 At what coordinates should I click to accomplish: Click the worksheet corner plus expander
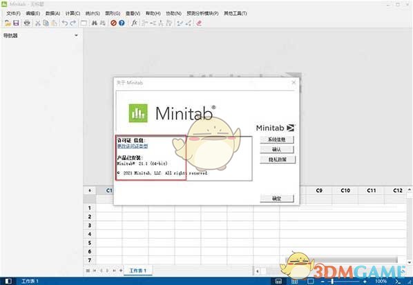[90, 190]
